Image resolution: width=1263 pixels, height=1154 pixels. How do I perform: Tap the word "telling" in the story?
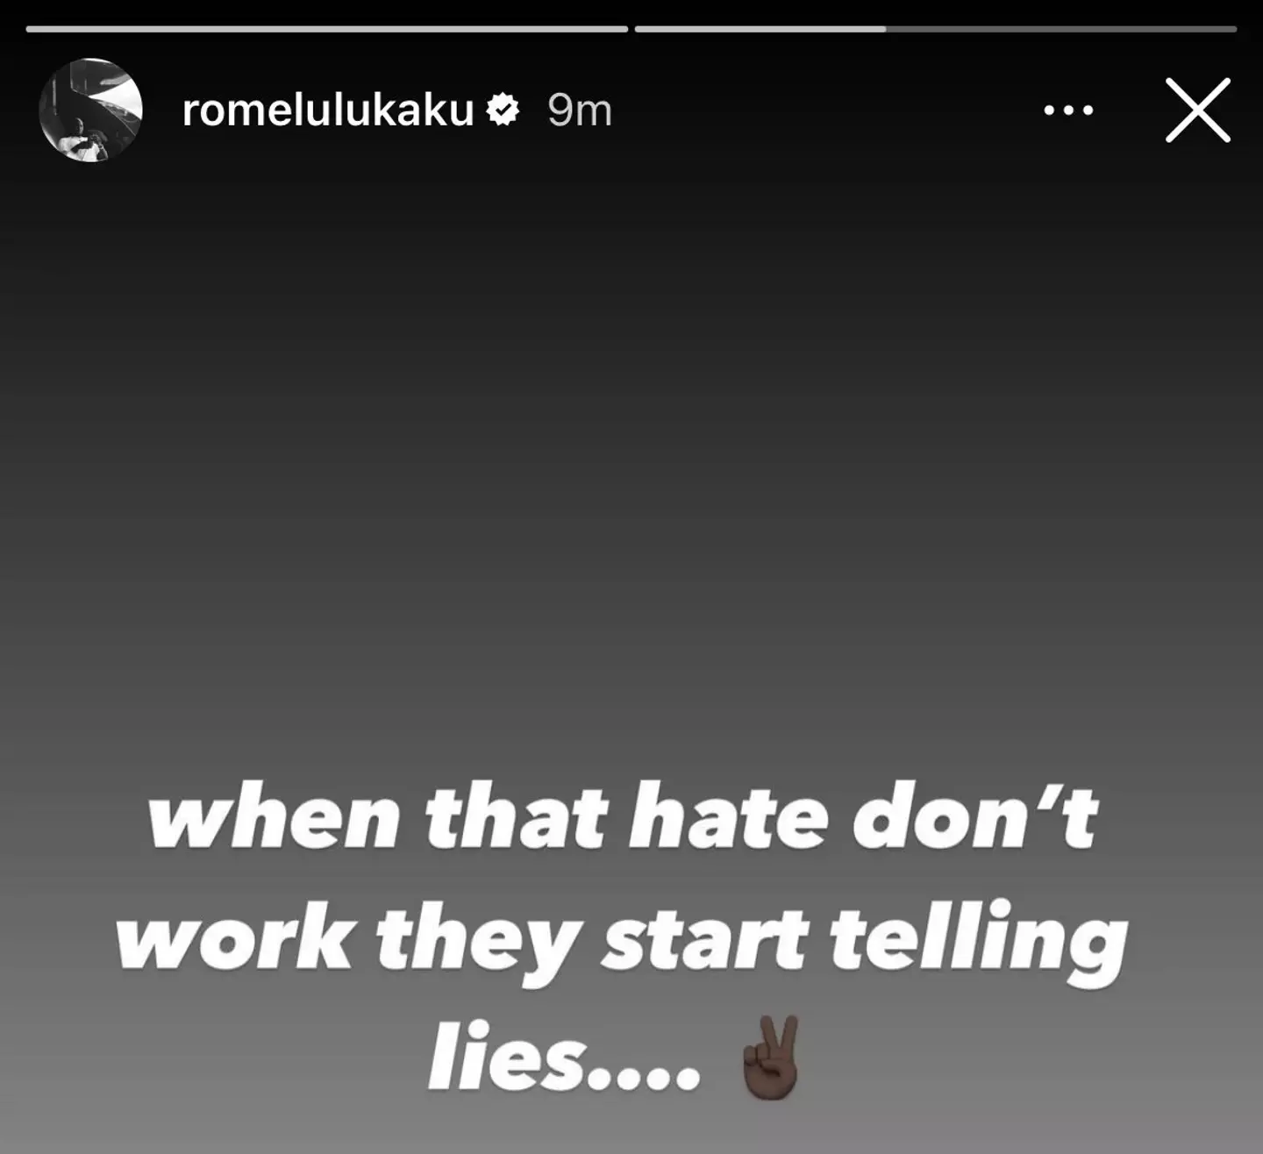coord(978,943)
